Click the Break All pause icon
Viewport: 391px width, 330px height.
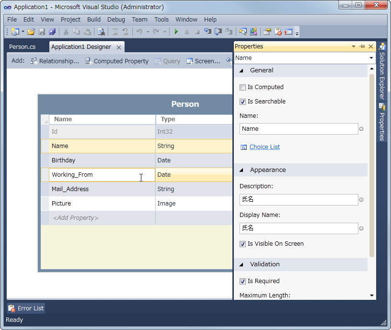pos(186,32)
